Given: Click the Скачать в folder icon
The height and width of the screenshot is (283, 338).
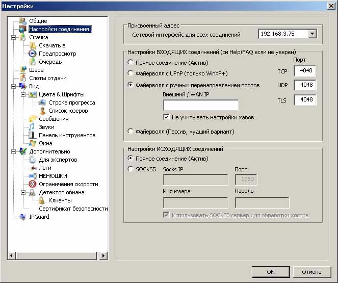Looking at the screenshot, I should 33,45.
